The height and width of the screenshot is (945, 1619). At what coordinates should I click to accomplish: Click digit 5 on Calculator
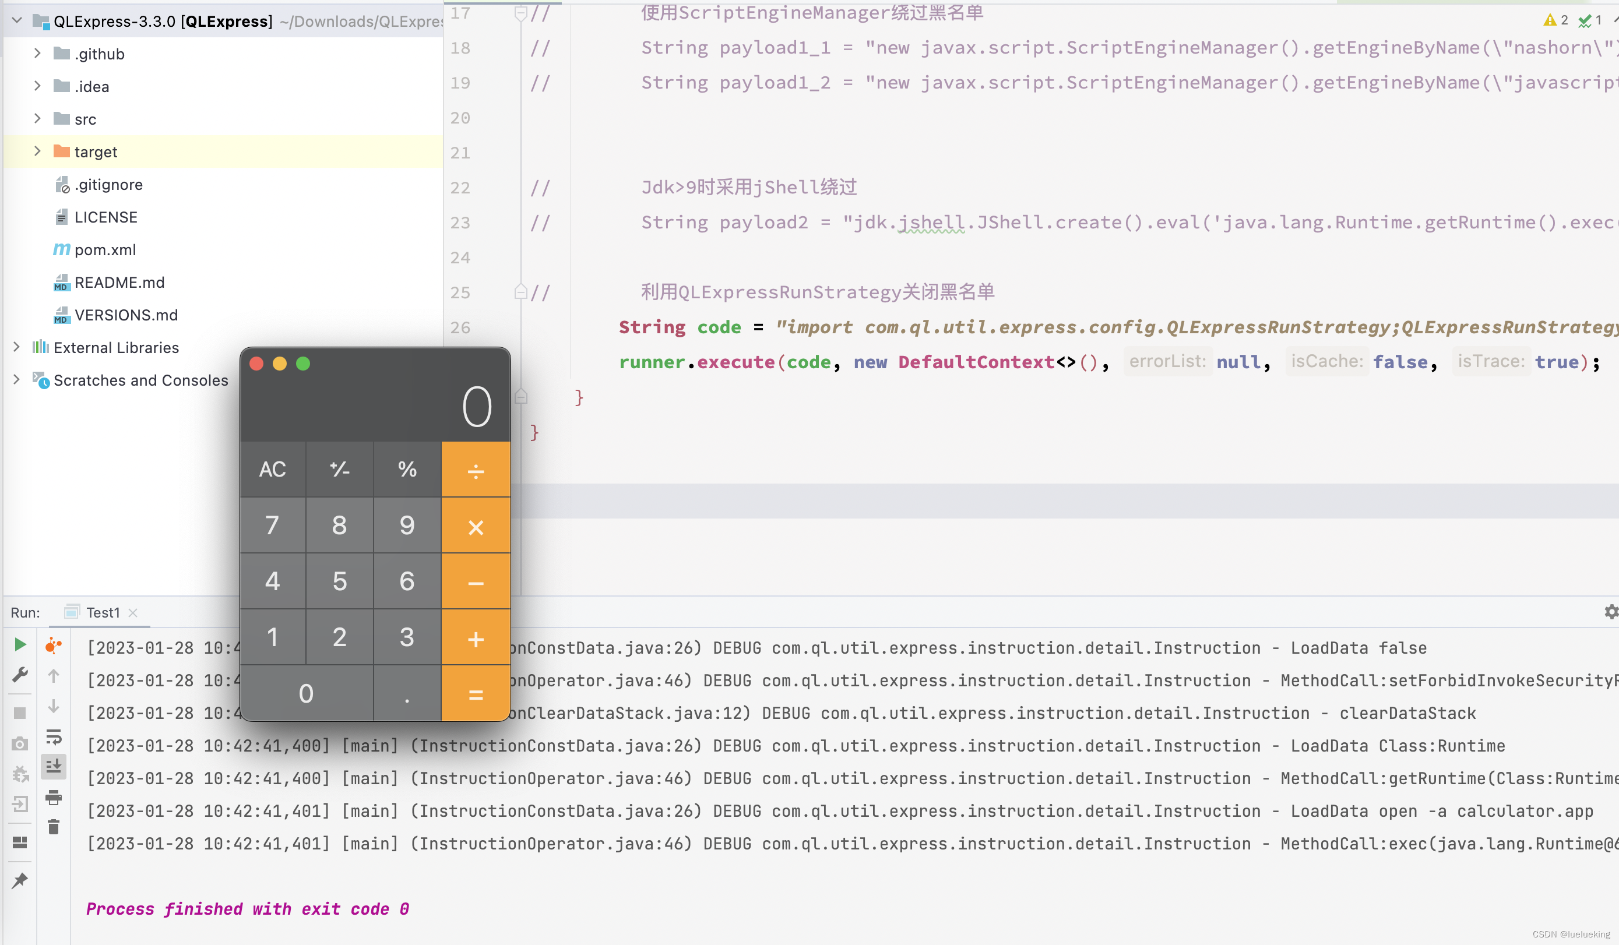[x=340, y=581]
